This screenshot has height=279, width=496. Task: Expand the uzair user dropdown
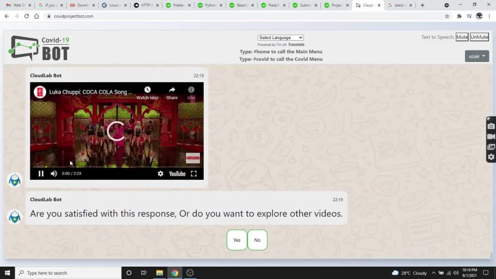[x=477, y=56]
